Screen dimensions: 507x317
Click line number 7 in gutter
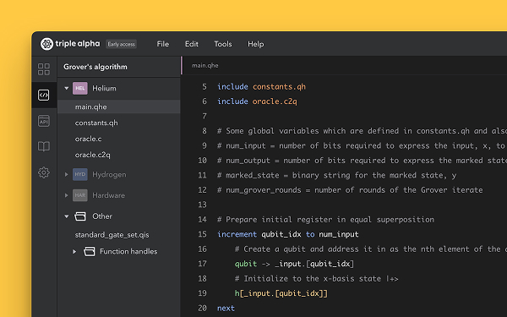pyautogui.click(x=204, y=116)
